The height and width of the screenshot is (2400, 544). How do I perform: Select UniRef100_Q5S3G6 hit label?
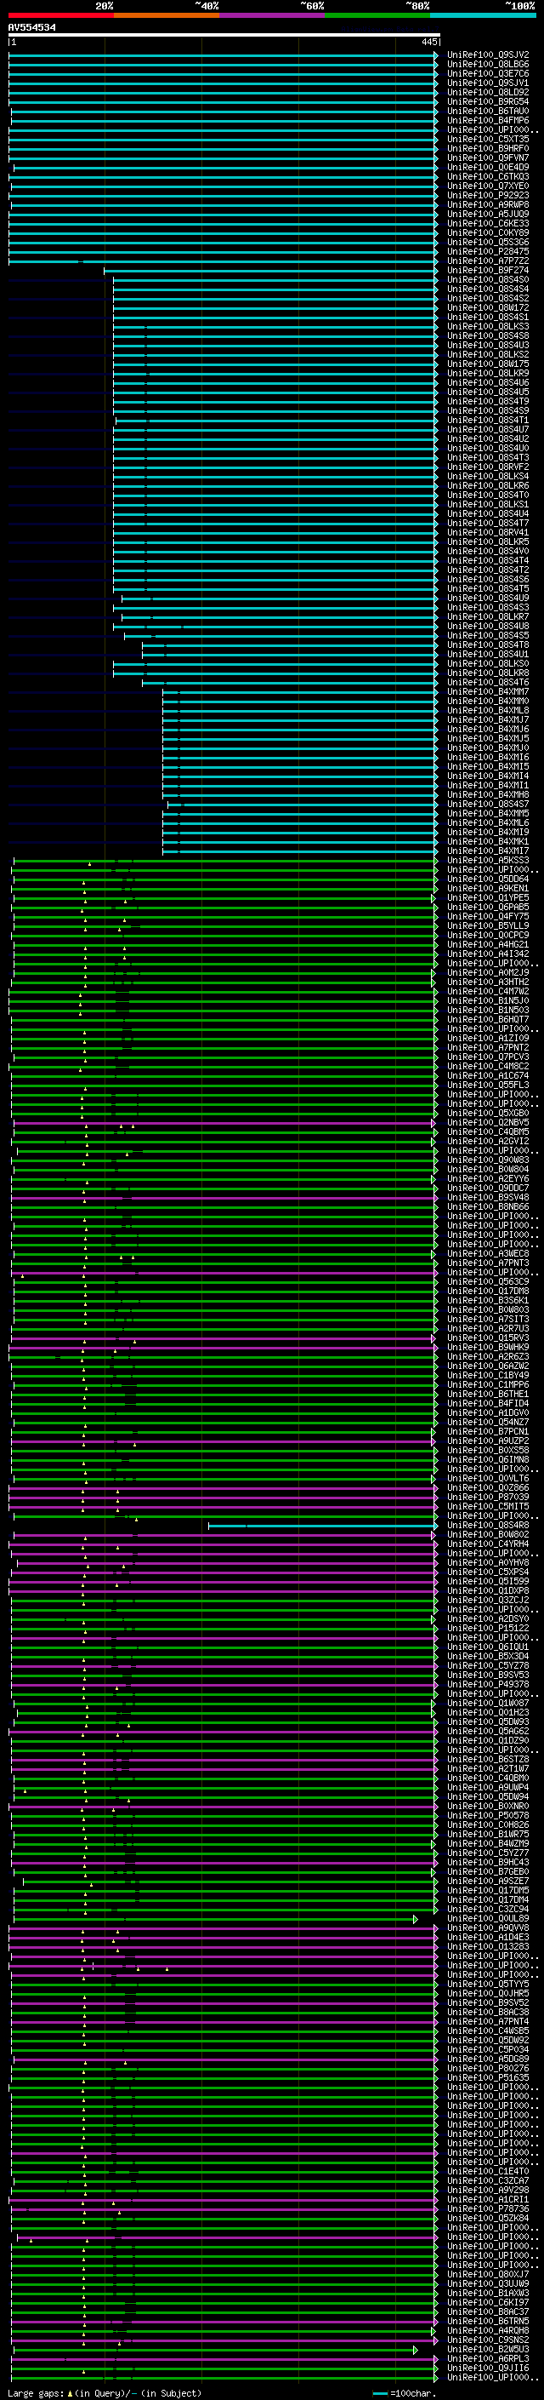[488, 243]
